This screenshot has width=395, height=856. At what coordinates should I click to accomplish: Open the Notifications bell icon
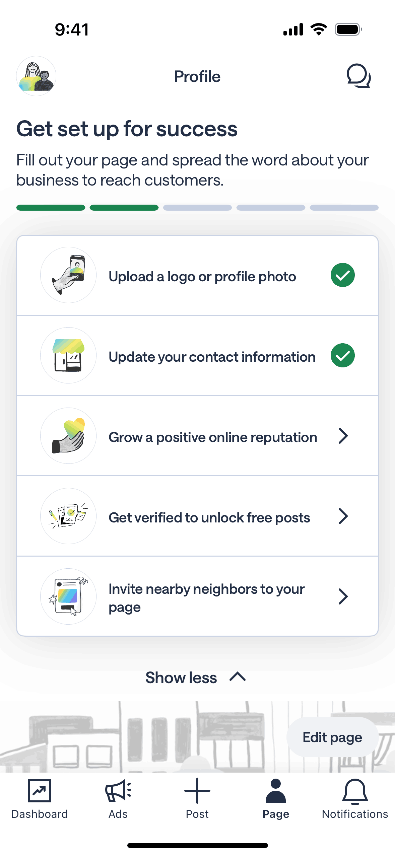355,798
